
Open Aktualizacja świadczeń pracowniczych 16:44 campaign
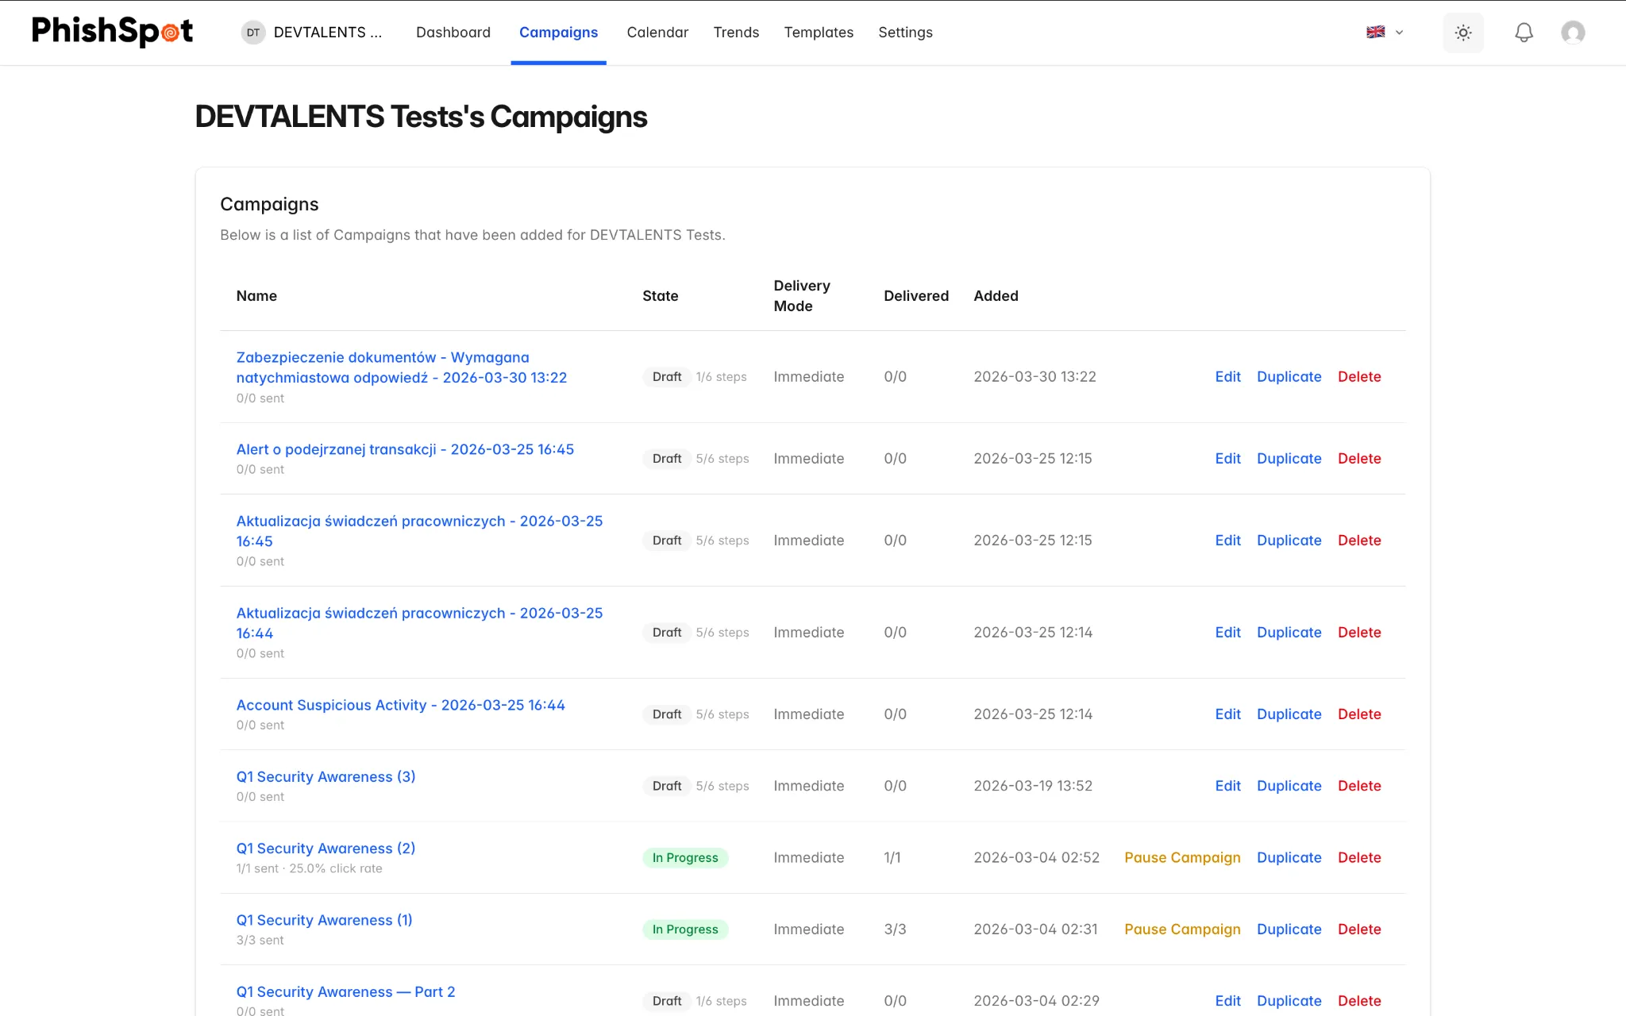pyautogui.click(x=419, y=623)
